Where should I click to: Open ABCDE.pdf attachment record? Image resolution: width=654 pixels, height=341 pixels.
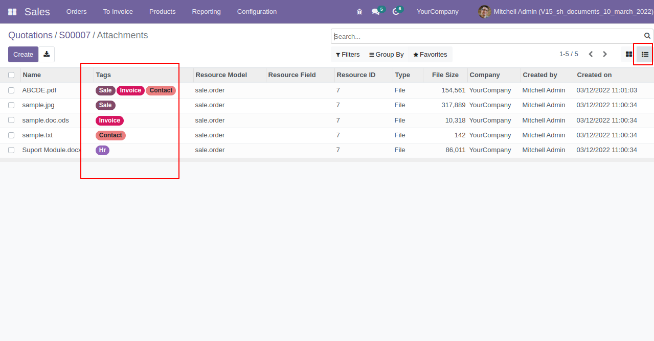[x=39, y=90]
